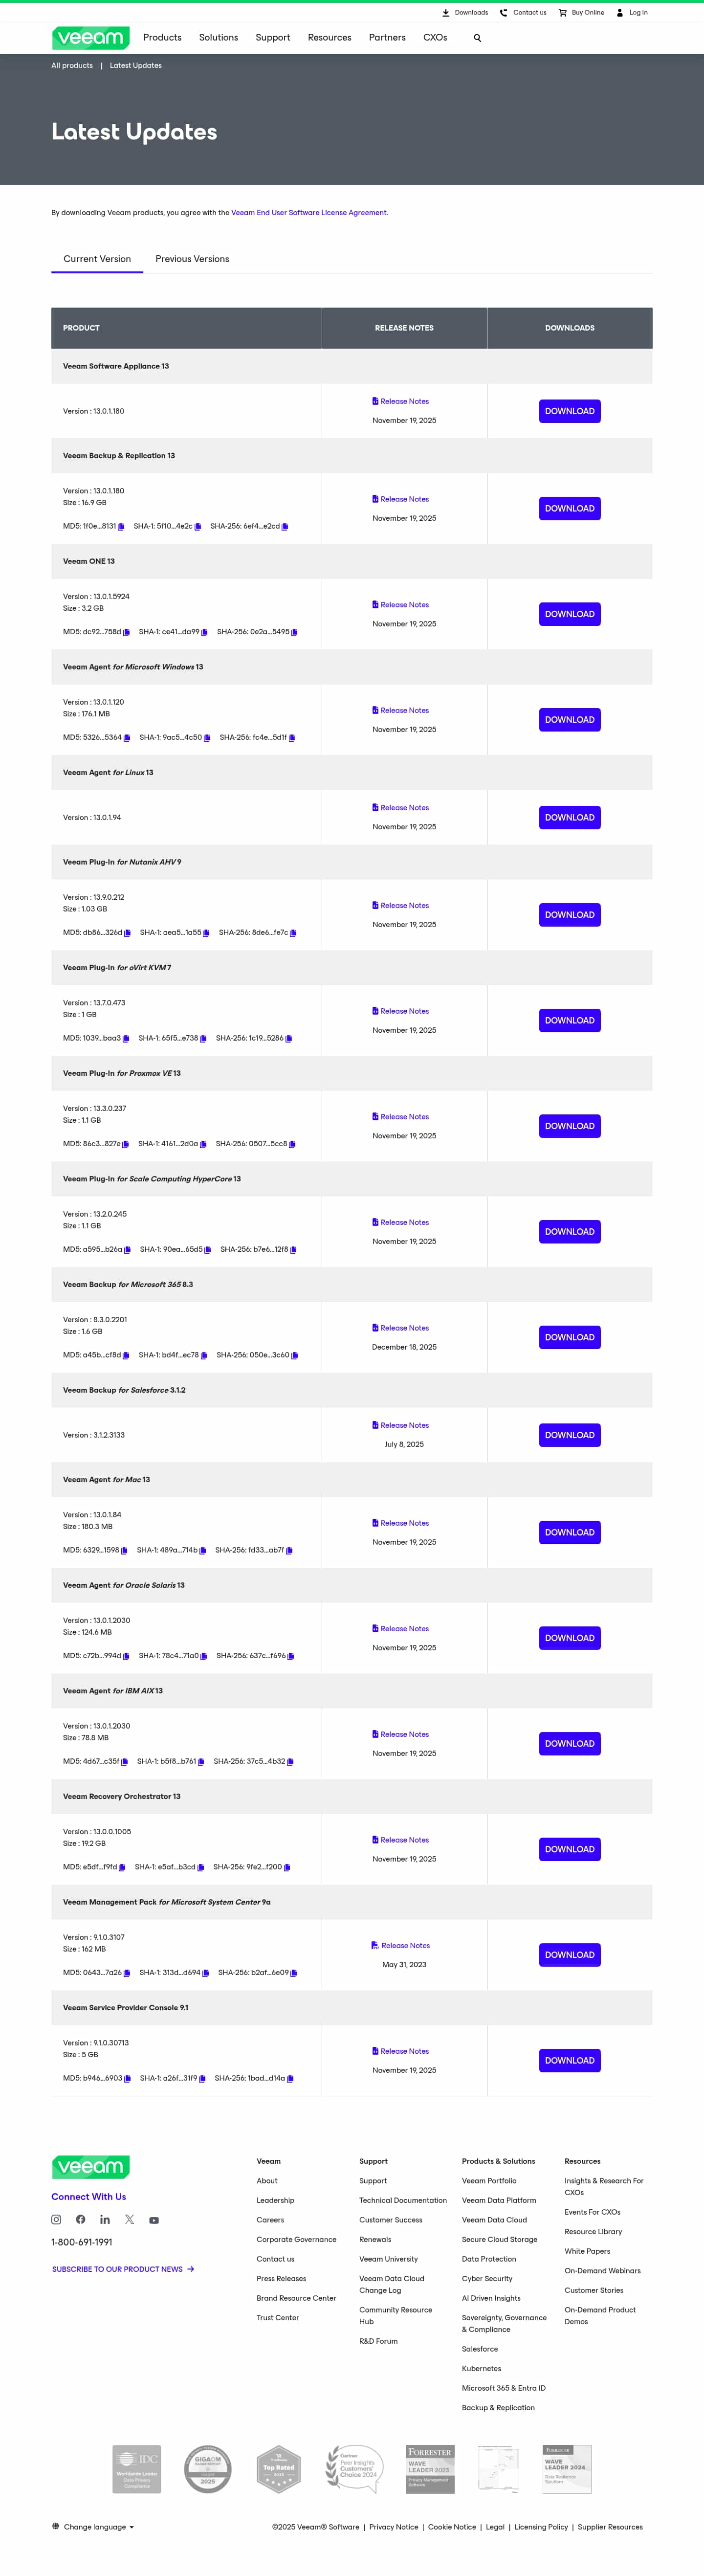Copy SHA-1 hash for Veeam Recovery Orchestrator
This screenshot has width=704, height=2576.
coord(201,1868)
